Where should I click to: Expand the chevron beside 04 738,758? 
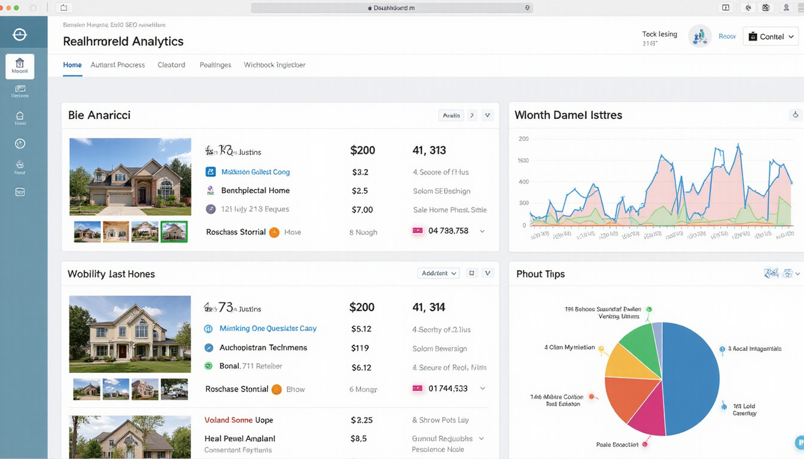click(x=483, y=231)
